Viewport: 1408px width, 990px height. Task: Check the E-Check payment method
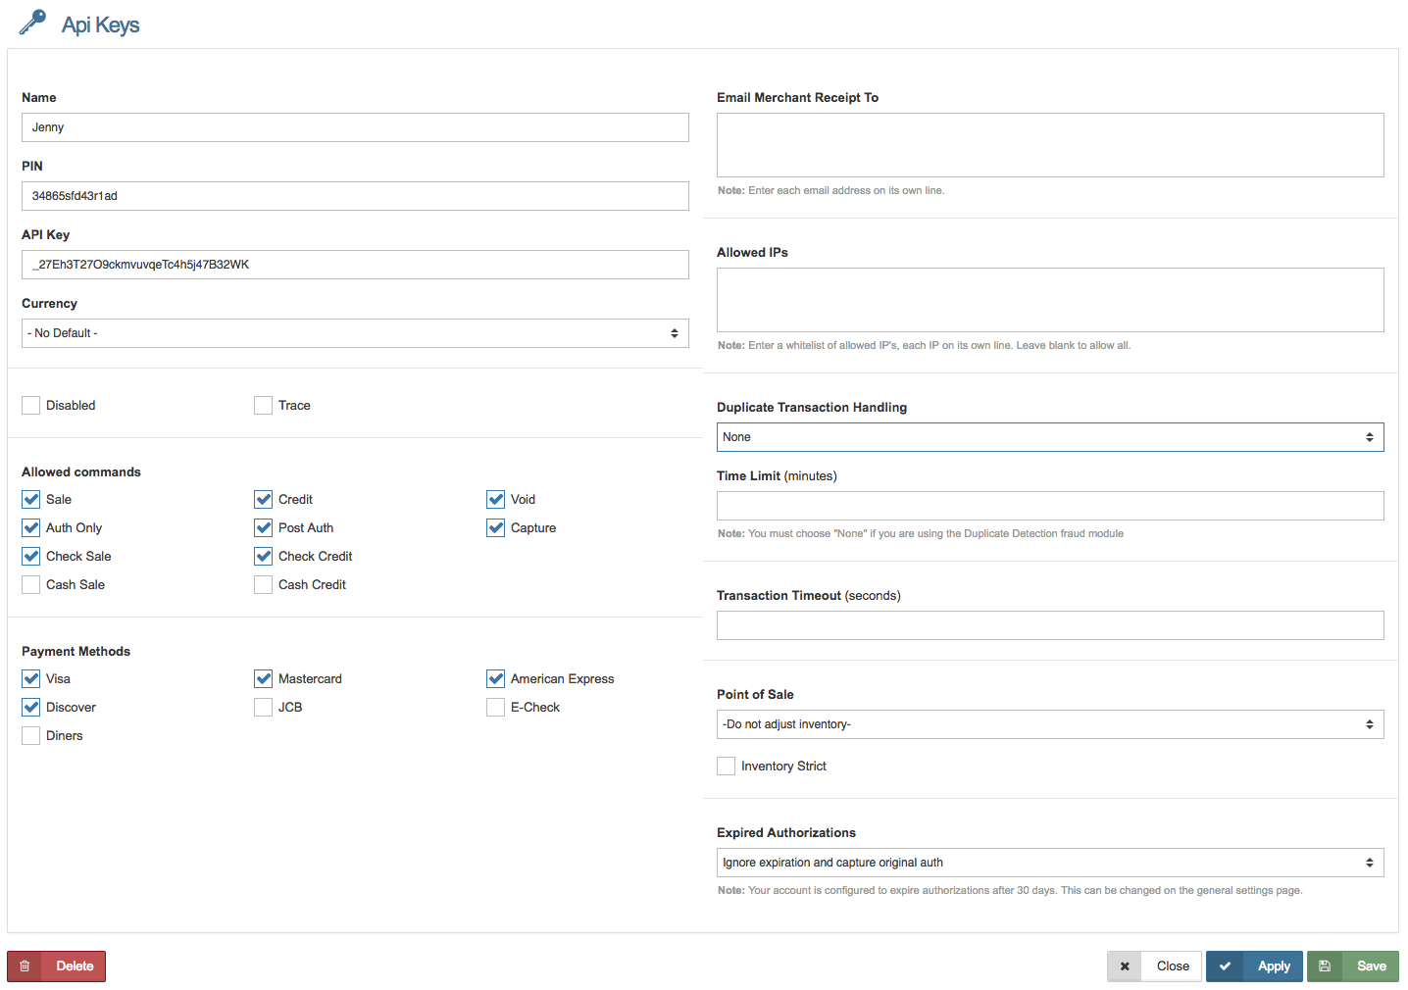pos(495,708)
